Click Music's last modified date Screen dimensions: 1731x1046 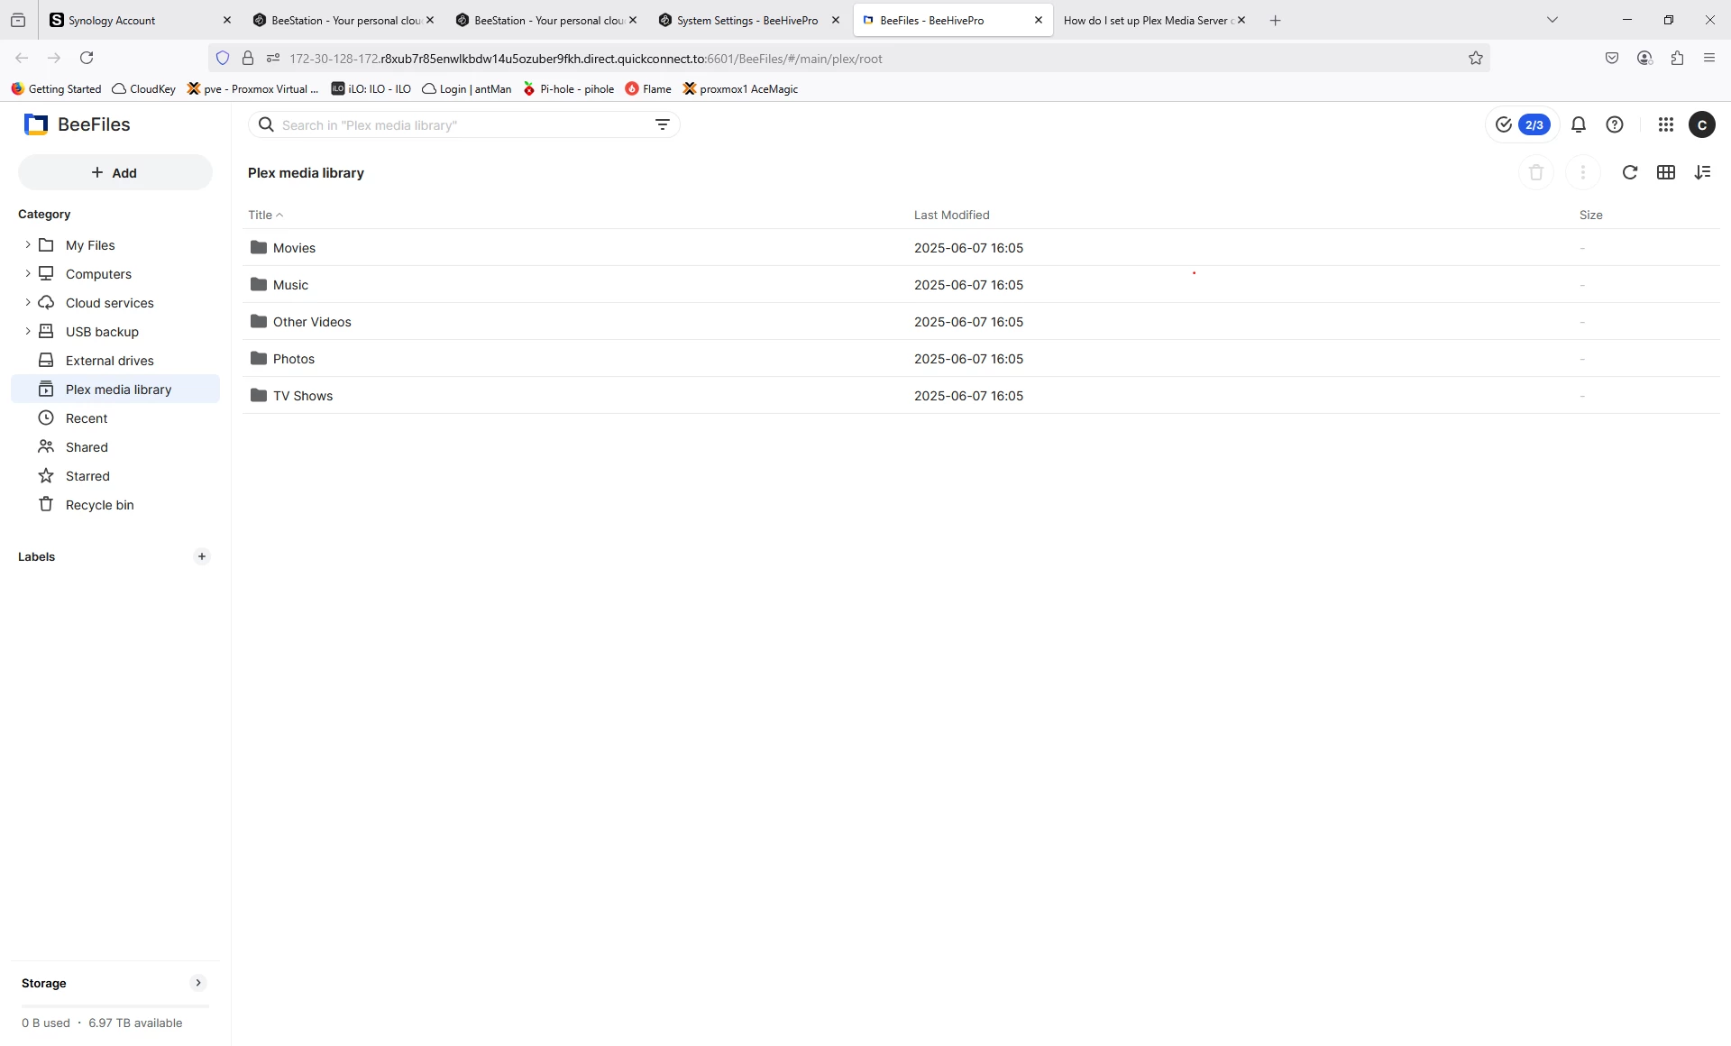coord(968,285)
